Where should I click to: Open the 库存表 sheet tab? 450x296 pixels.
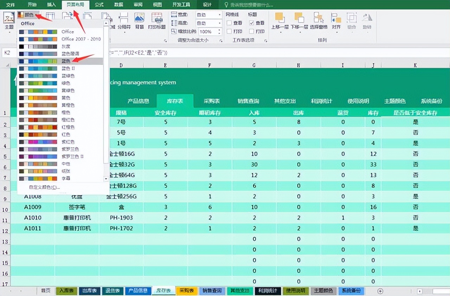pos(164,291)
